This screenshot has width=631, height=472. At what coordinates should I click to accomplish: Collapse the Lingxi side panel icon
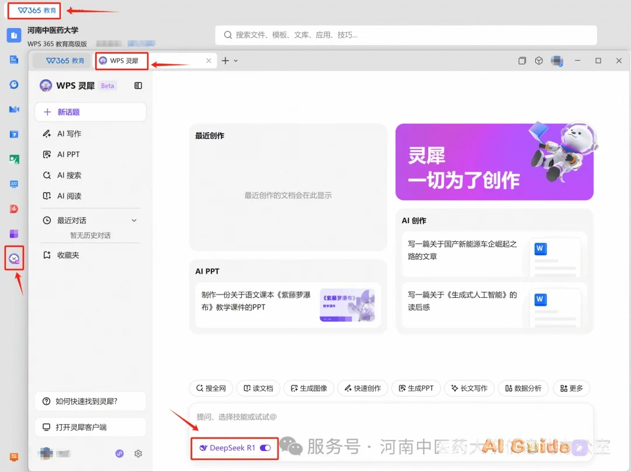pos(138,85)
